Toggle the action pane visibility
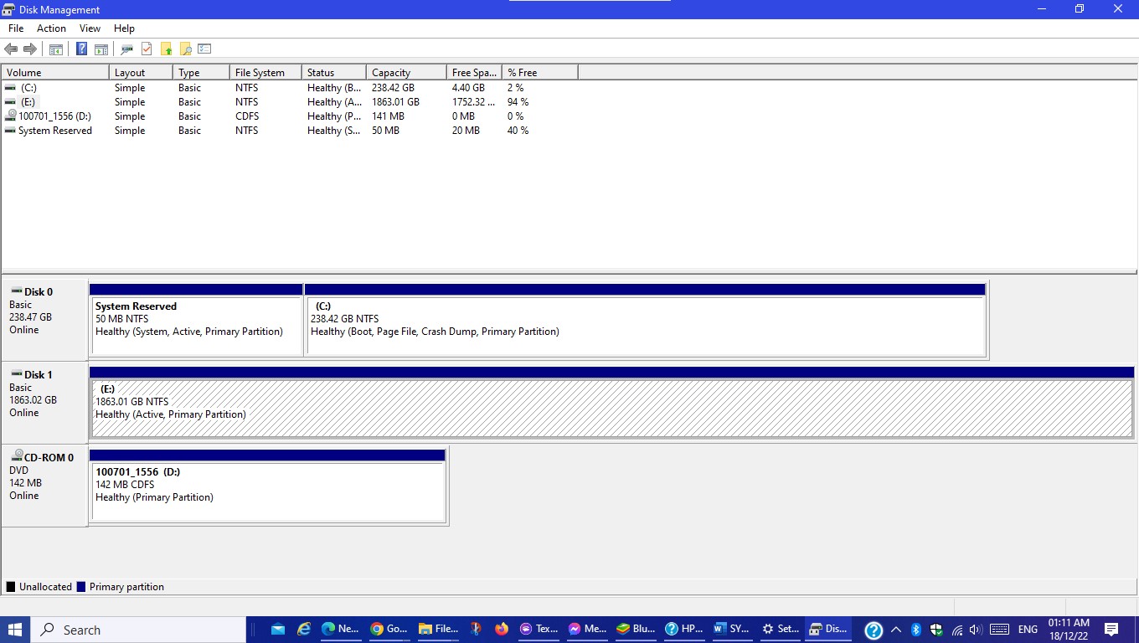Image resolution: width=1139 pixels, height=643 pixels. coord(100,49)
